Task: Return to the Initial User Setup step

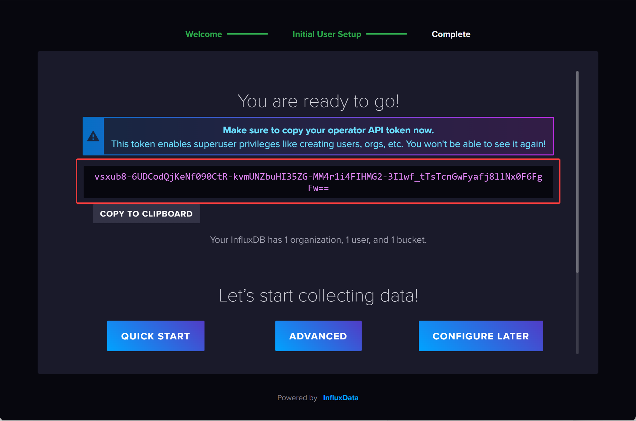Action: click(x=326, y=34)
